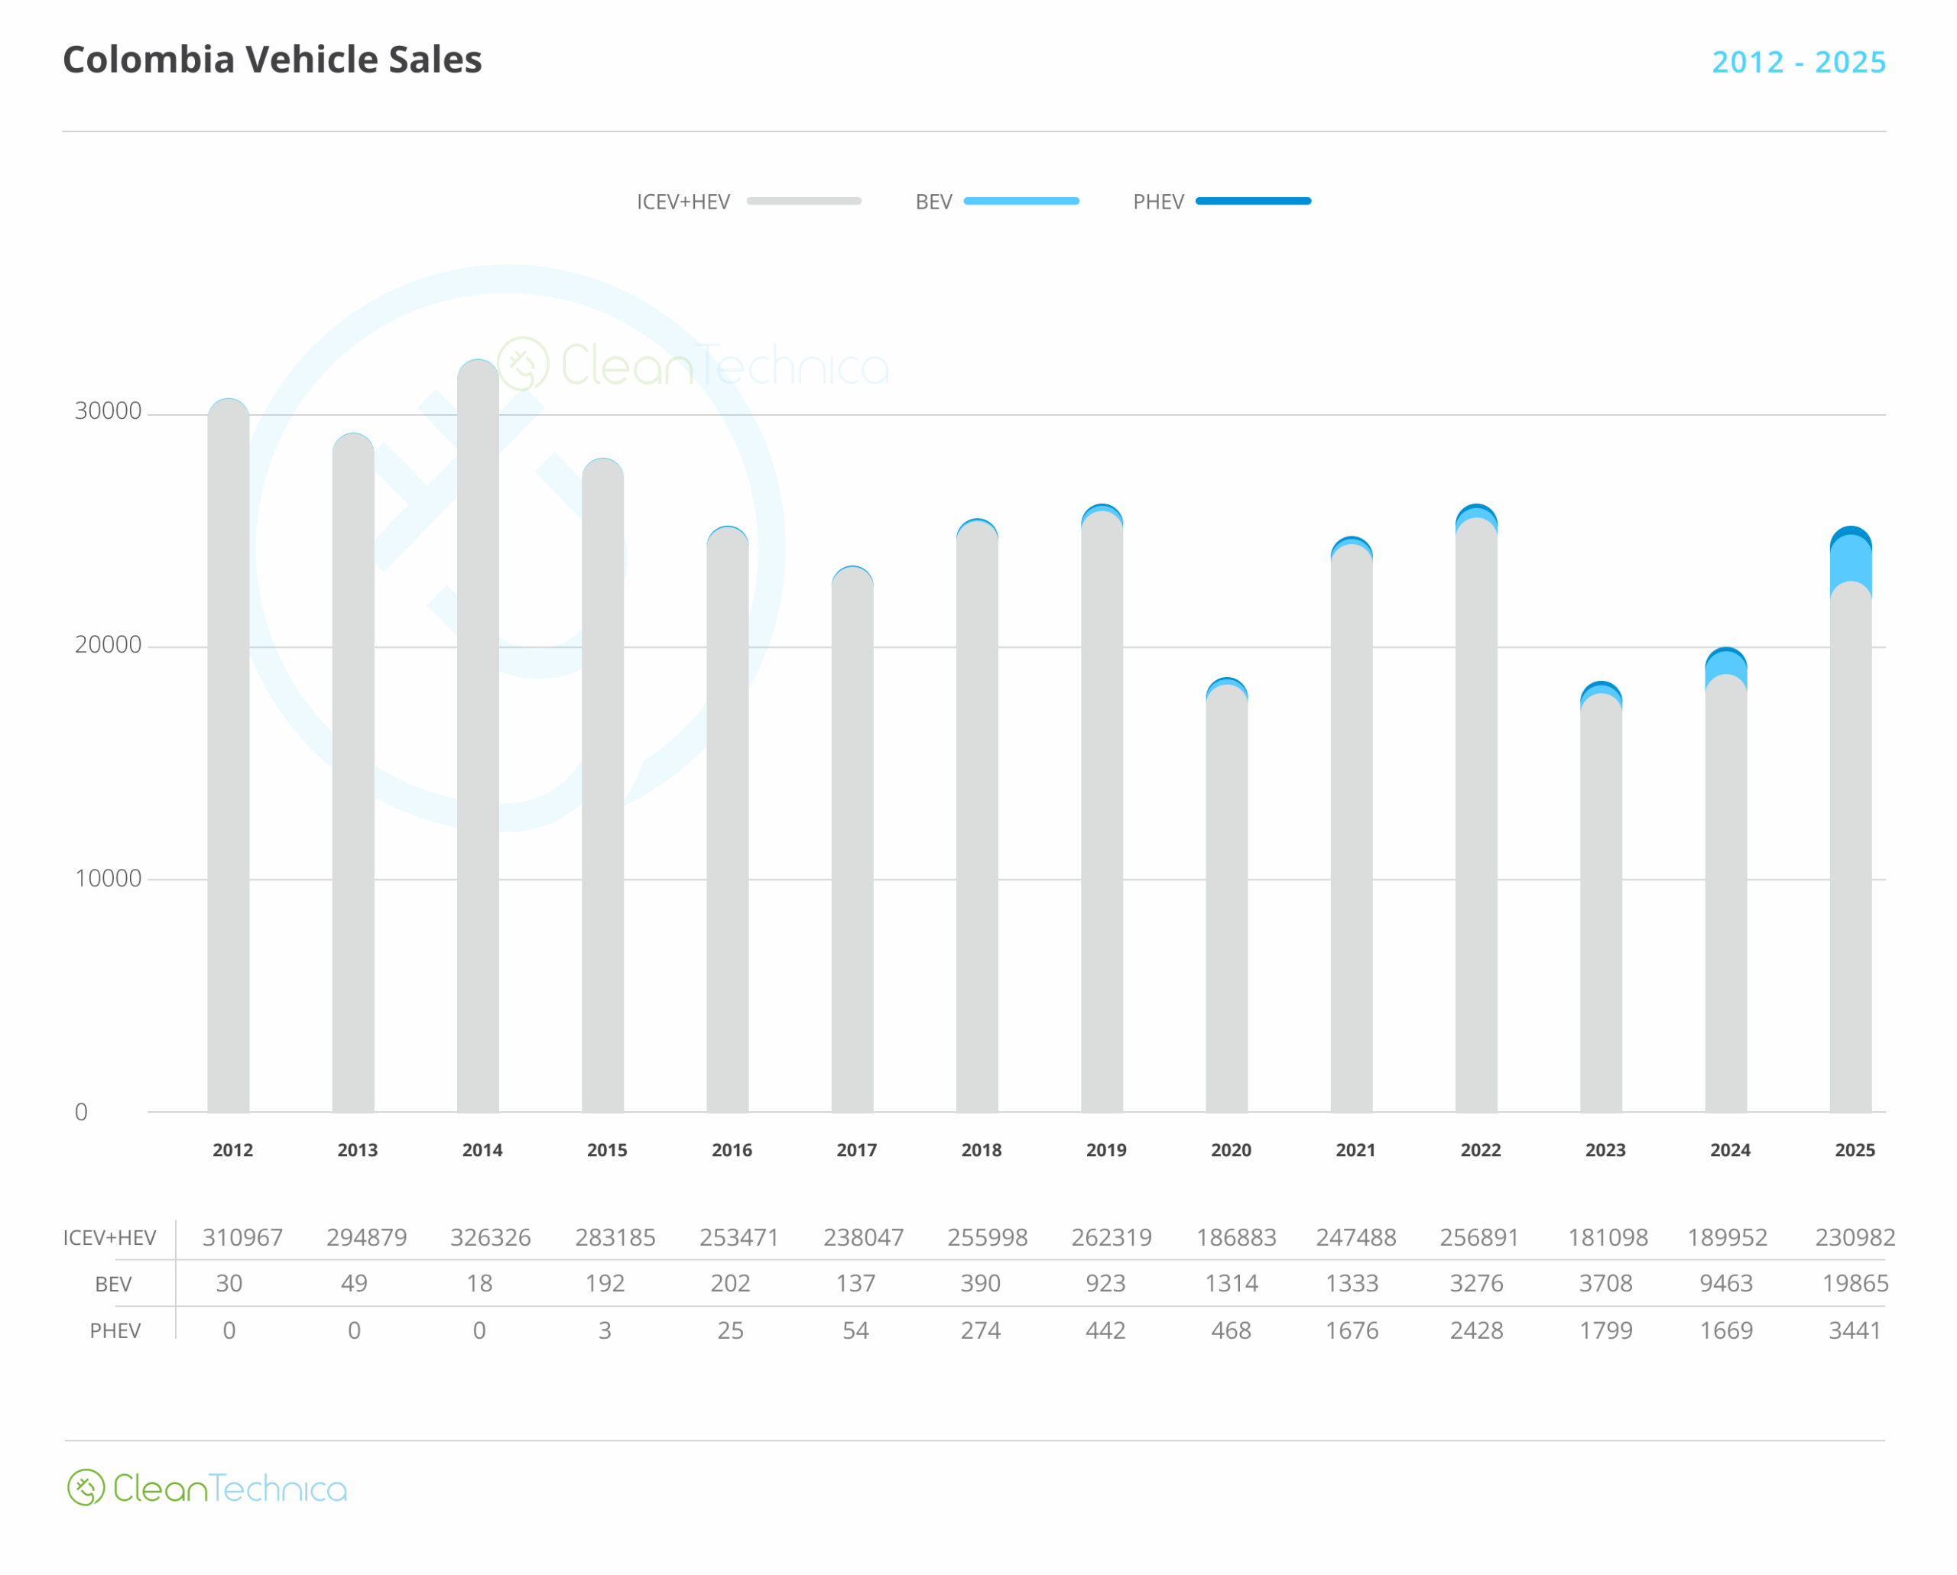This screenshot has height=1575, width=1957.
Task: Click the ICEV+HEV legend label
Action: coord(683,203)
